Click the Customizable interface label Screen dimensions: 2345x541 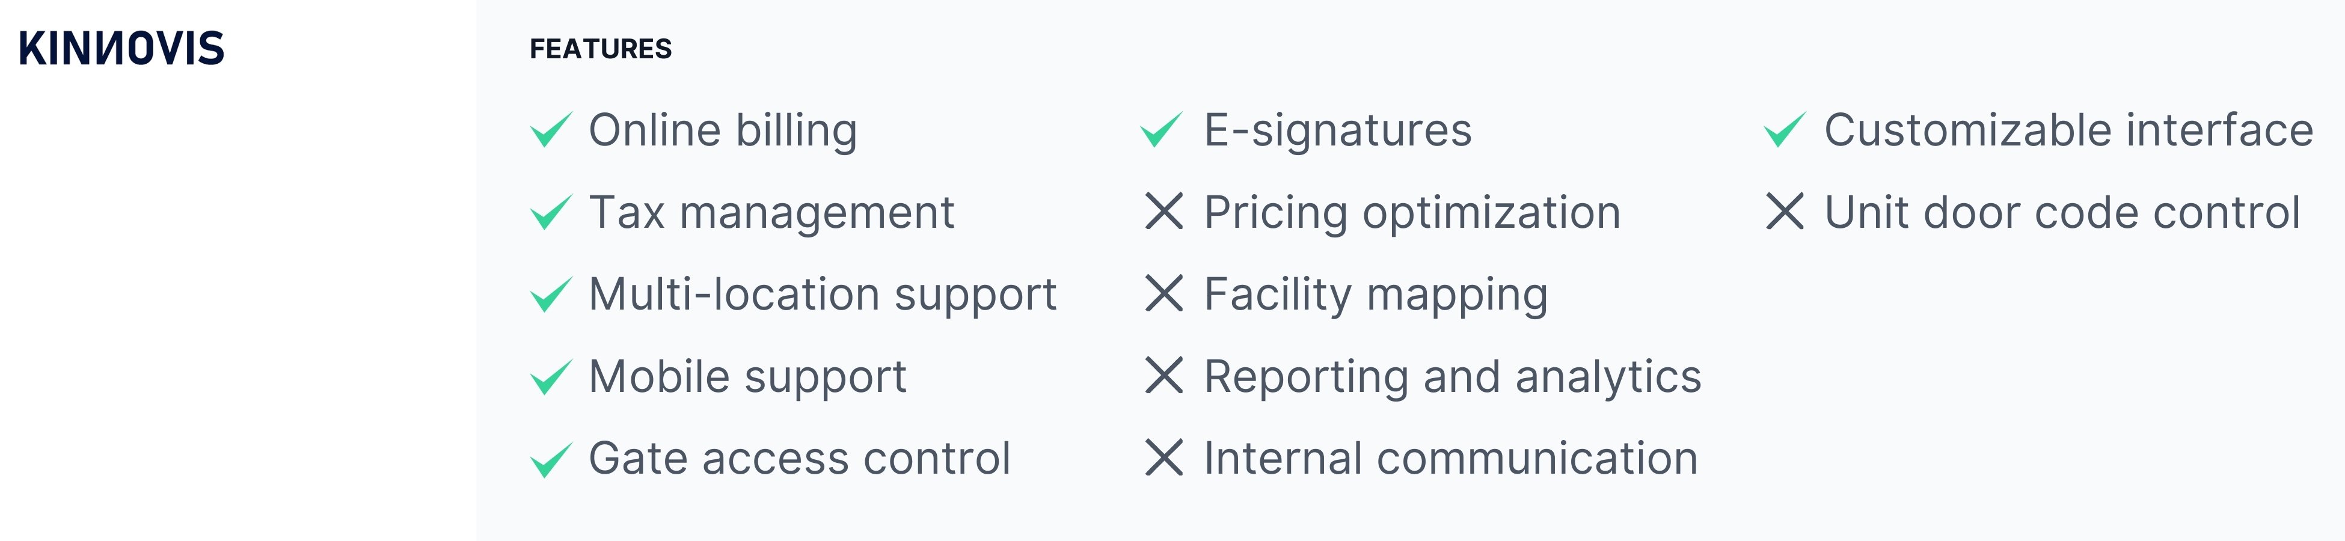2068,129
